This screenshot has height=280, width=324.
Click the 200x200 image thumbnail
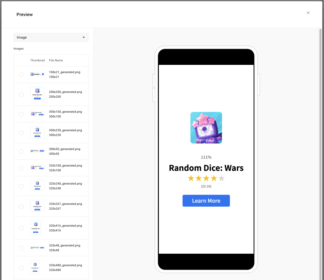[37, 94]
